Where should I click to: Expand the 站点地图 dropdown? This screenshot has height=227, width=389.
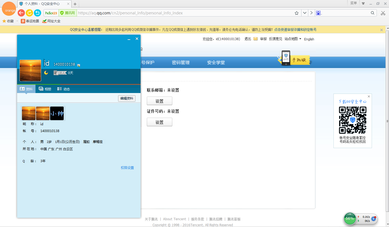click(293, 39)
